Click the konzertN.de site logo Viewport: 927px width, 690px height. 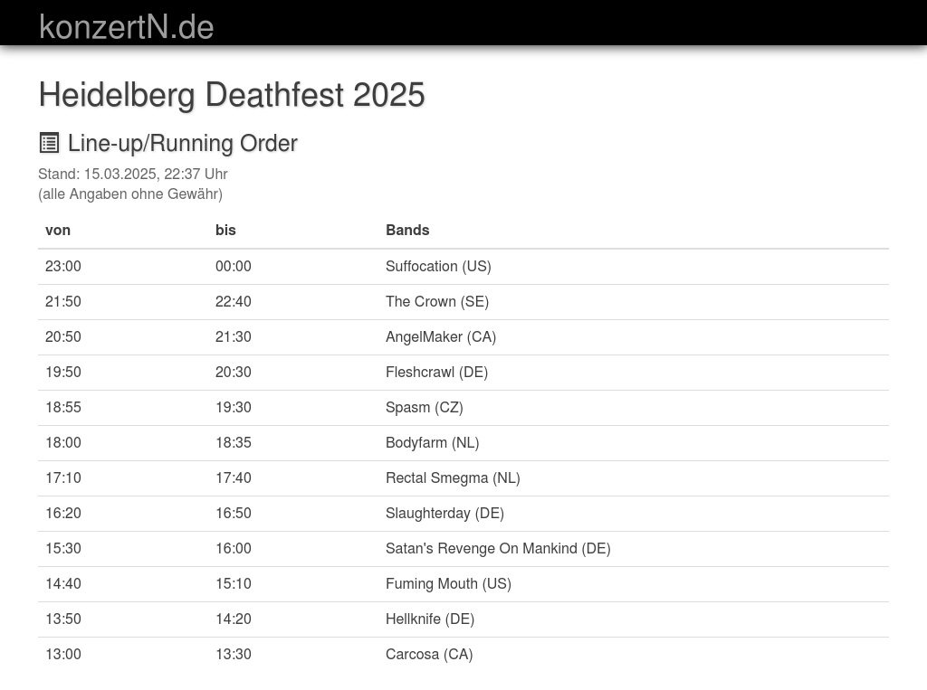click(x=127, y=27)
